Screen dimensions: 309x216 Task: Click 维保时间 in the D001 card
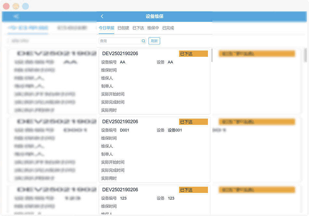point(109,138)
